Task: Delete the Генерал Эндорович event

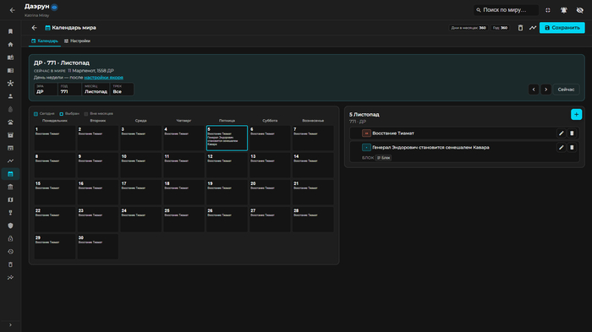Action: 572,148
